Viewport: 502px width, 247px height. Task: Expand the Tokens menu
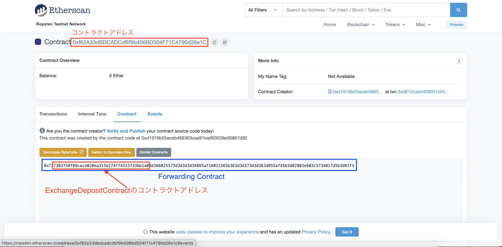click(395, 25)
